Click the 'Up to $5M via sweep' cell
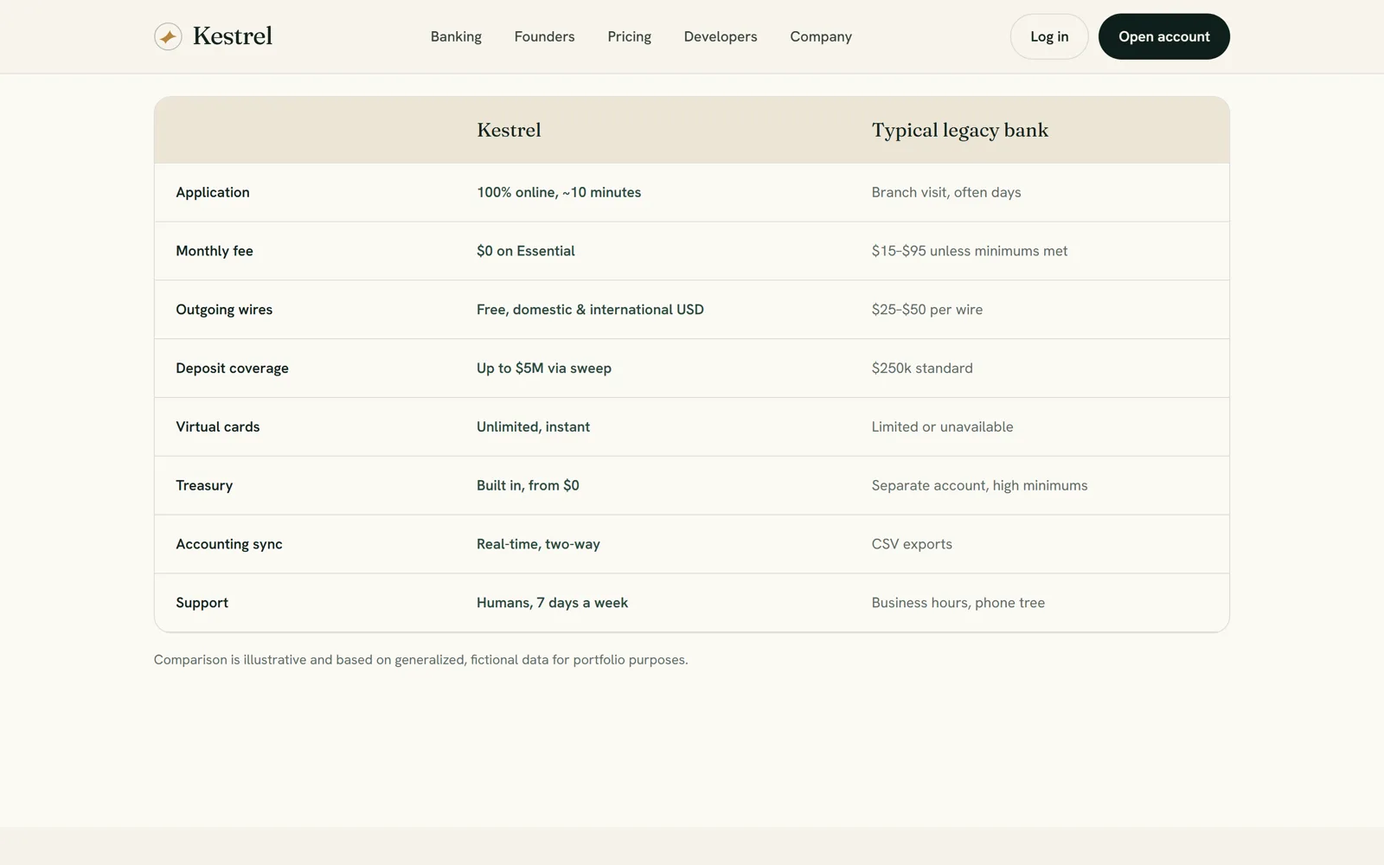 544,368
